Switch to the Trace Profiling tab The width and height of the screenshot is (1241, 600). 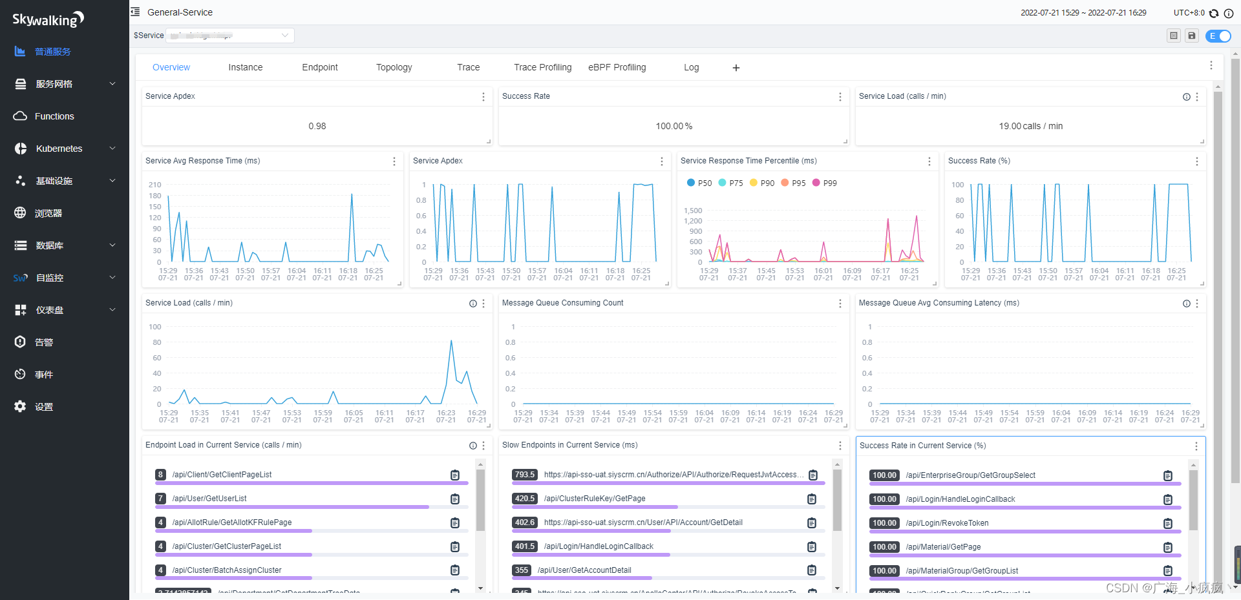543,67
